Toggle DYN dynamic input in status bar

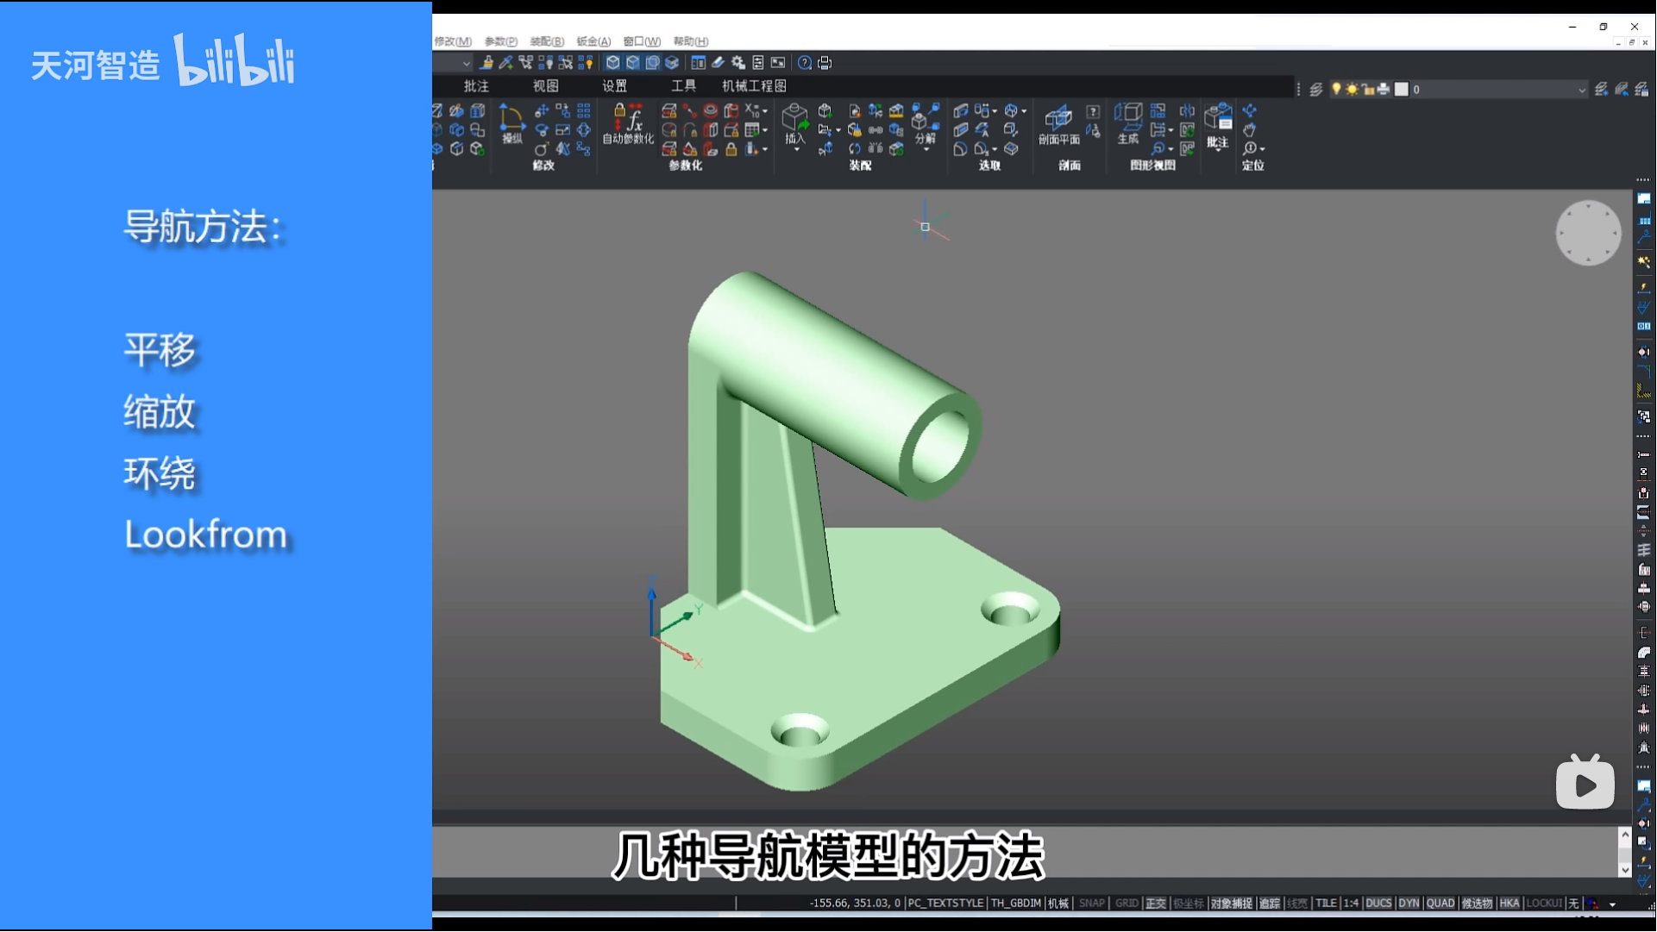pos(1409,904)
